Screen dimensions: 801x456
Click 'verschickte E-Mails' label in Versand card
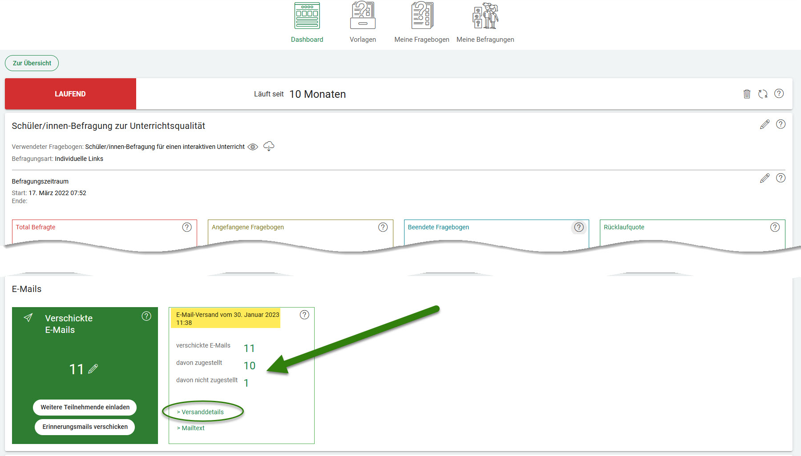(x=203, y=345)
